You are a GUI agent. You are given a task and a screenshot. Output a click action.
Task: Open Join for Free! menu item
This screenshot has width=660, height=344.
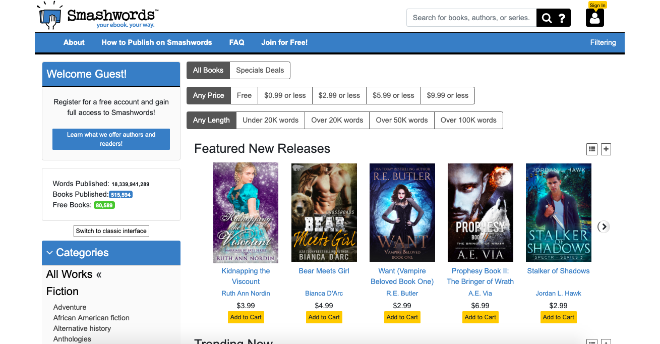point(284,42)
